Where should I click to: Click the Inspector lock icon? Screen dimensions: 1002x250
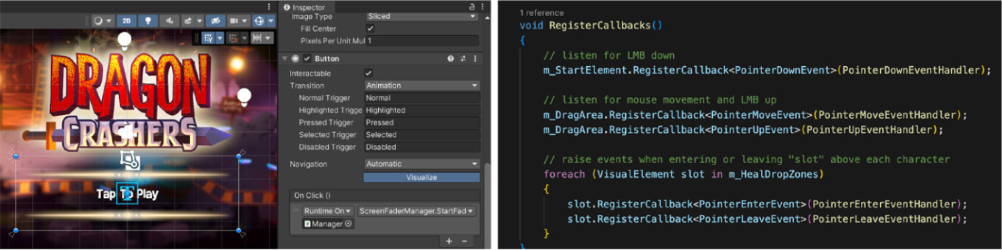coord(472,7)
